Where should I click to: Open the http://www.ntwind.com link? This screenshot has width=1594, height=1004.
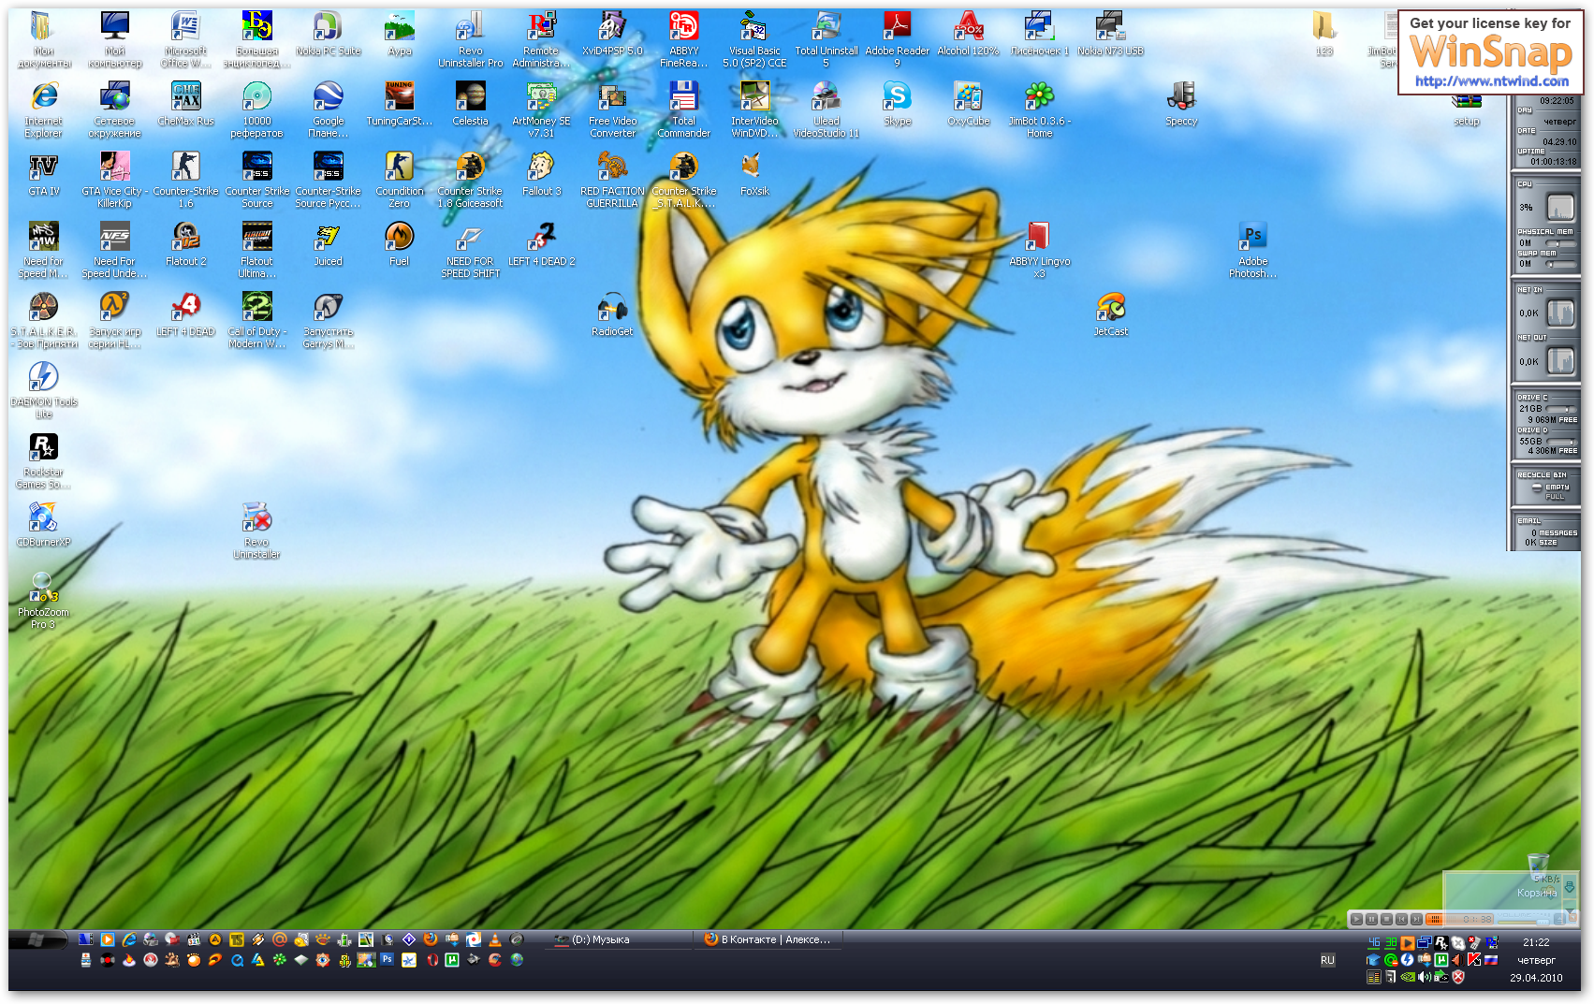click(1492, 81)
